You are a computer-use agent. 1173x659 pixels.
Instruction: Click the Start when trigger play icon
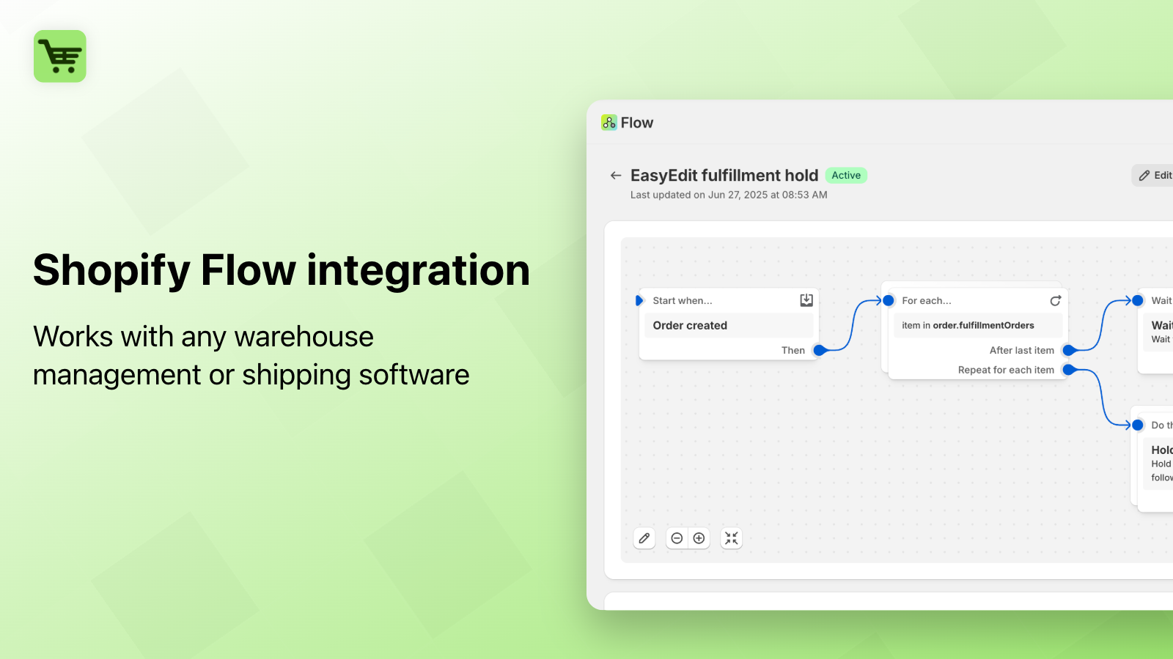pyautogui.click(x=639, y=300)
